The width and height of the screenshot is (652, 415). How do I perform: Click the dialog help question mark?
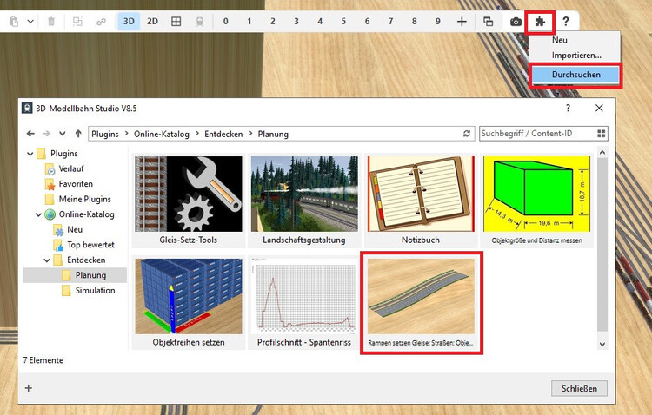(568, 108)
